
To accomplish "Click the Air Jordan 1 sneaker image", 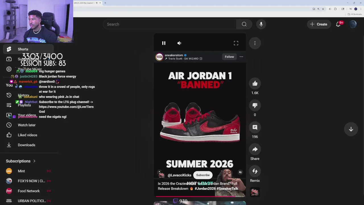I will 200,122.
